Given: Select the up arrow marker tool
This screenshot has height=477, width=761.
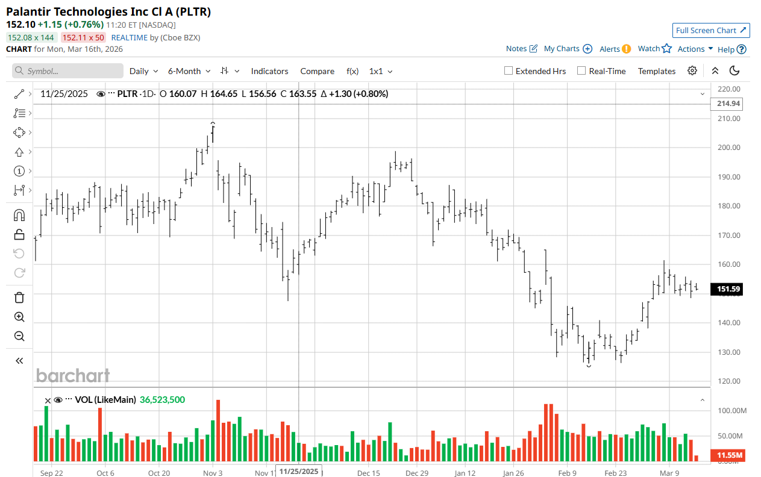Looking at the screenshot, I should [19, 152].
